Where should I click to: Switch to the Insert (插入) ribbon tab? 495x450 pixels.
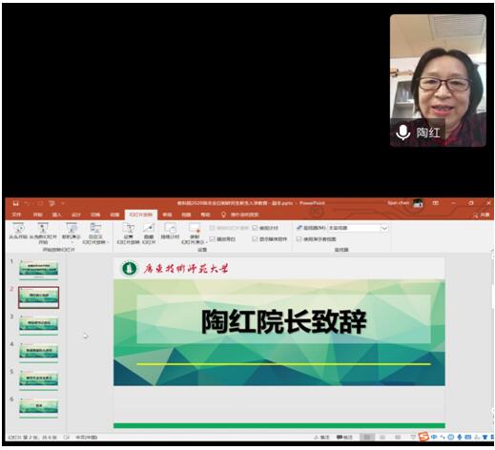point(56,215)
